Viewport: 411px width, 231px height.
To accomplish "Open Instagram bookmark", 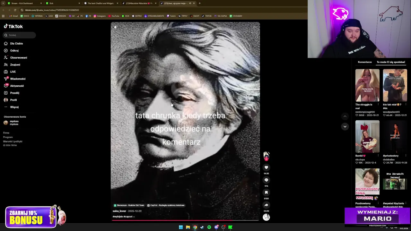I will coord(100,16).
